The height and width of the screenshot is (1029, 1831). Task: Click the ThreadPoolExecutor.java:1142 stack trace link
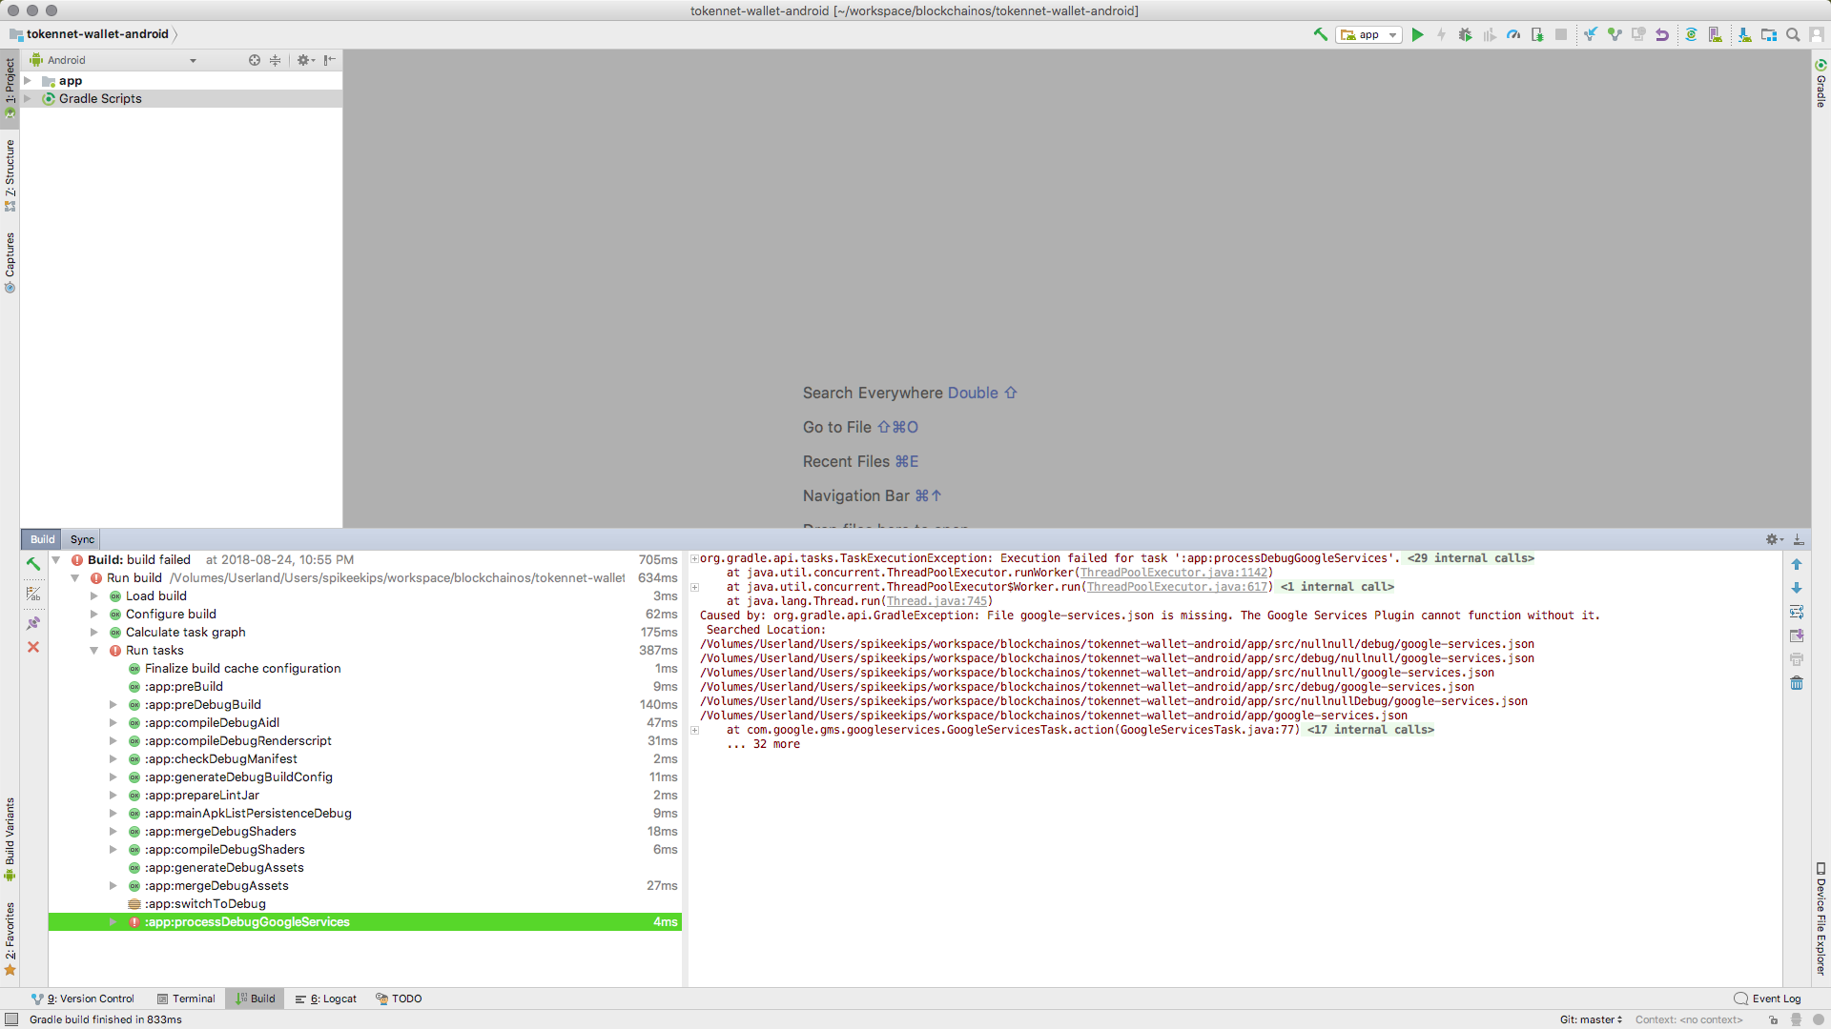[x=1176, y=573]
